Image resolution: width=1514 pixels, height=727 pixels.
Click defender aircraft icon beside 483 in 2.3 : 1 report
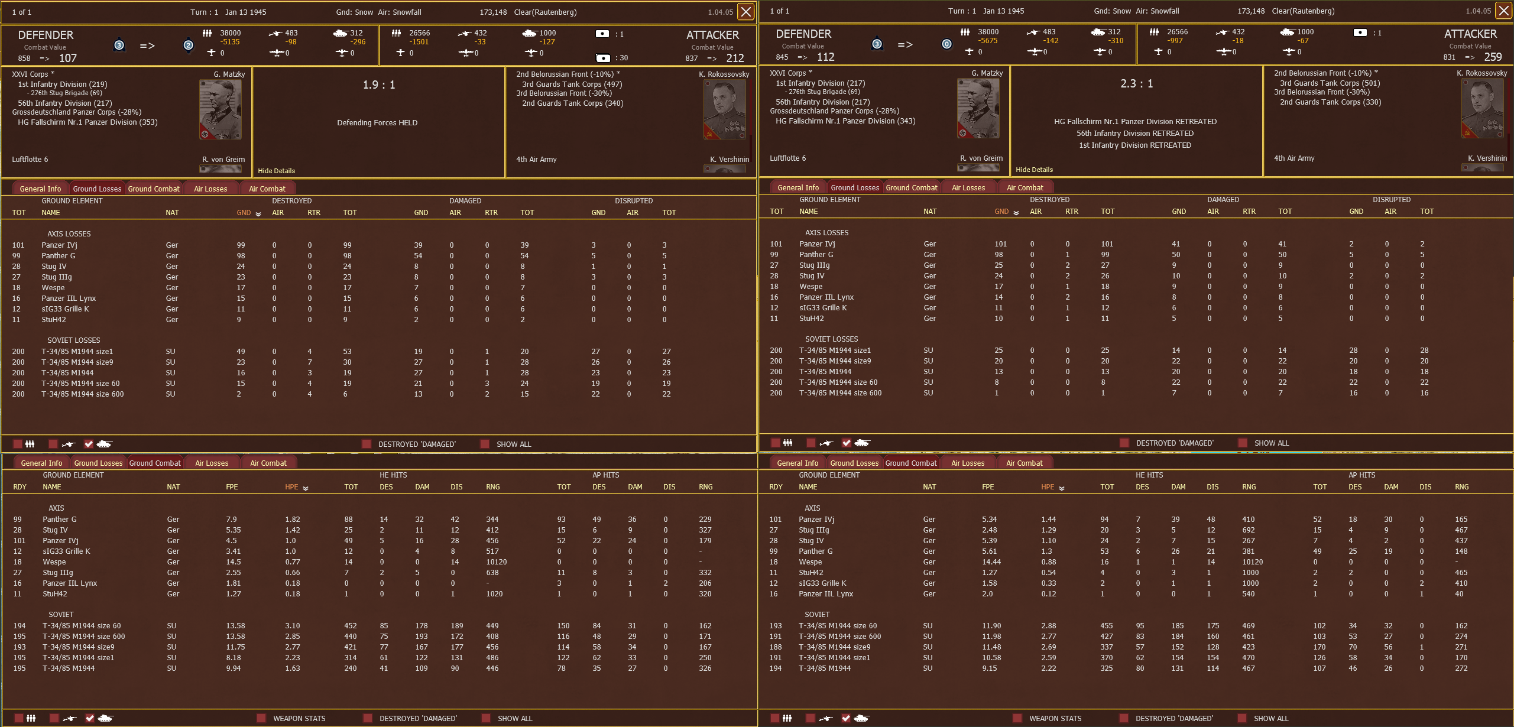[x=1033, y=33]
